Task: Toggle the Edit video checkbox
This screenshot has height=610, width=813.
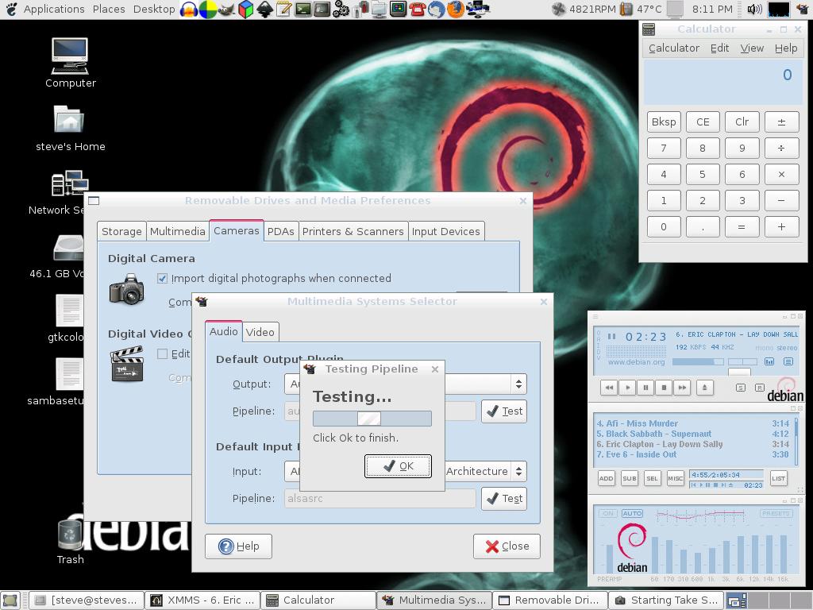Action: pos(162,353)
